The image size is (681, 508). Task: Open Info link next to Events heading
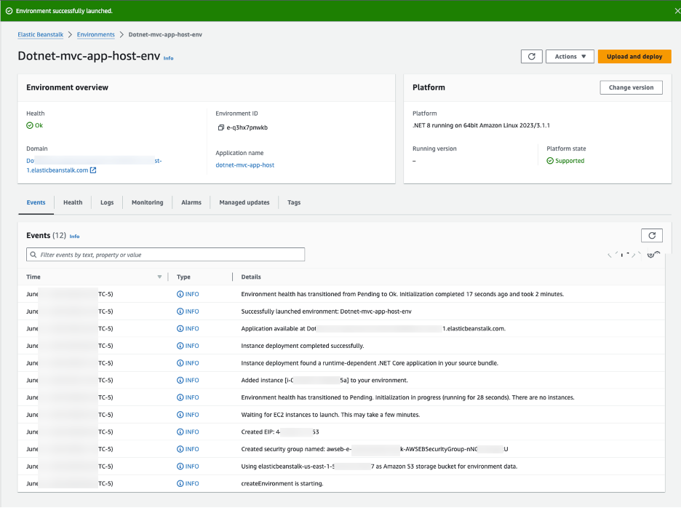tap(75, 237)
